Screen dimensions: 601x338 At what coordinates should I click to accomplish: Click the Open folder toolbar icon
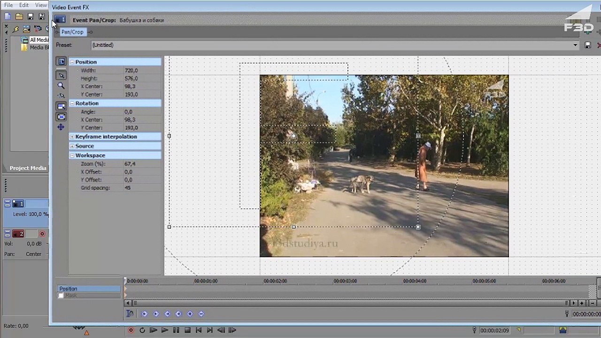click(19, 16)
